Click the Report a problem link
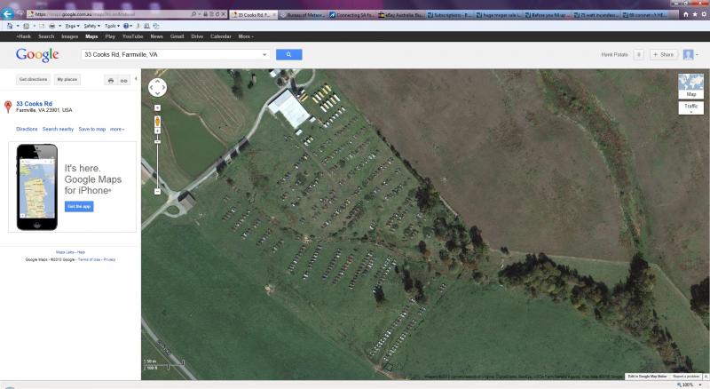The height and width of the screenshot is (389, 710). point(686,377)
